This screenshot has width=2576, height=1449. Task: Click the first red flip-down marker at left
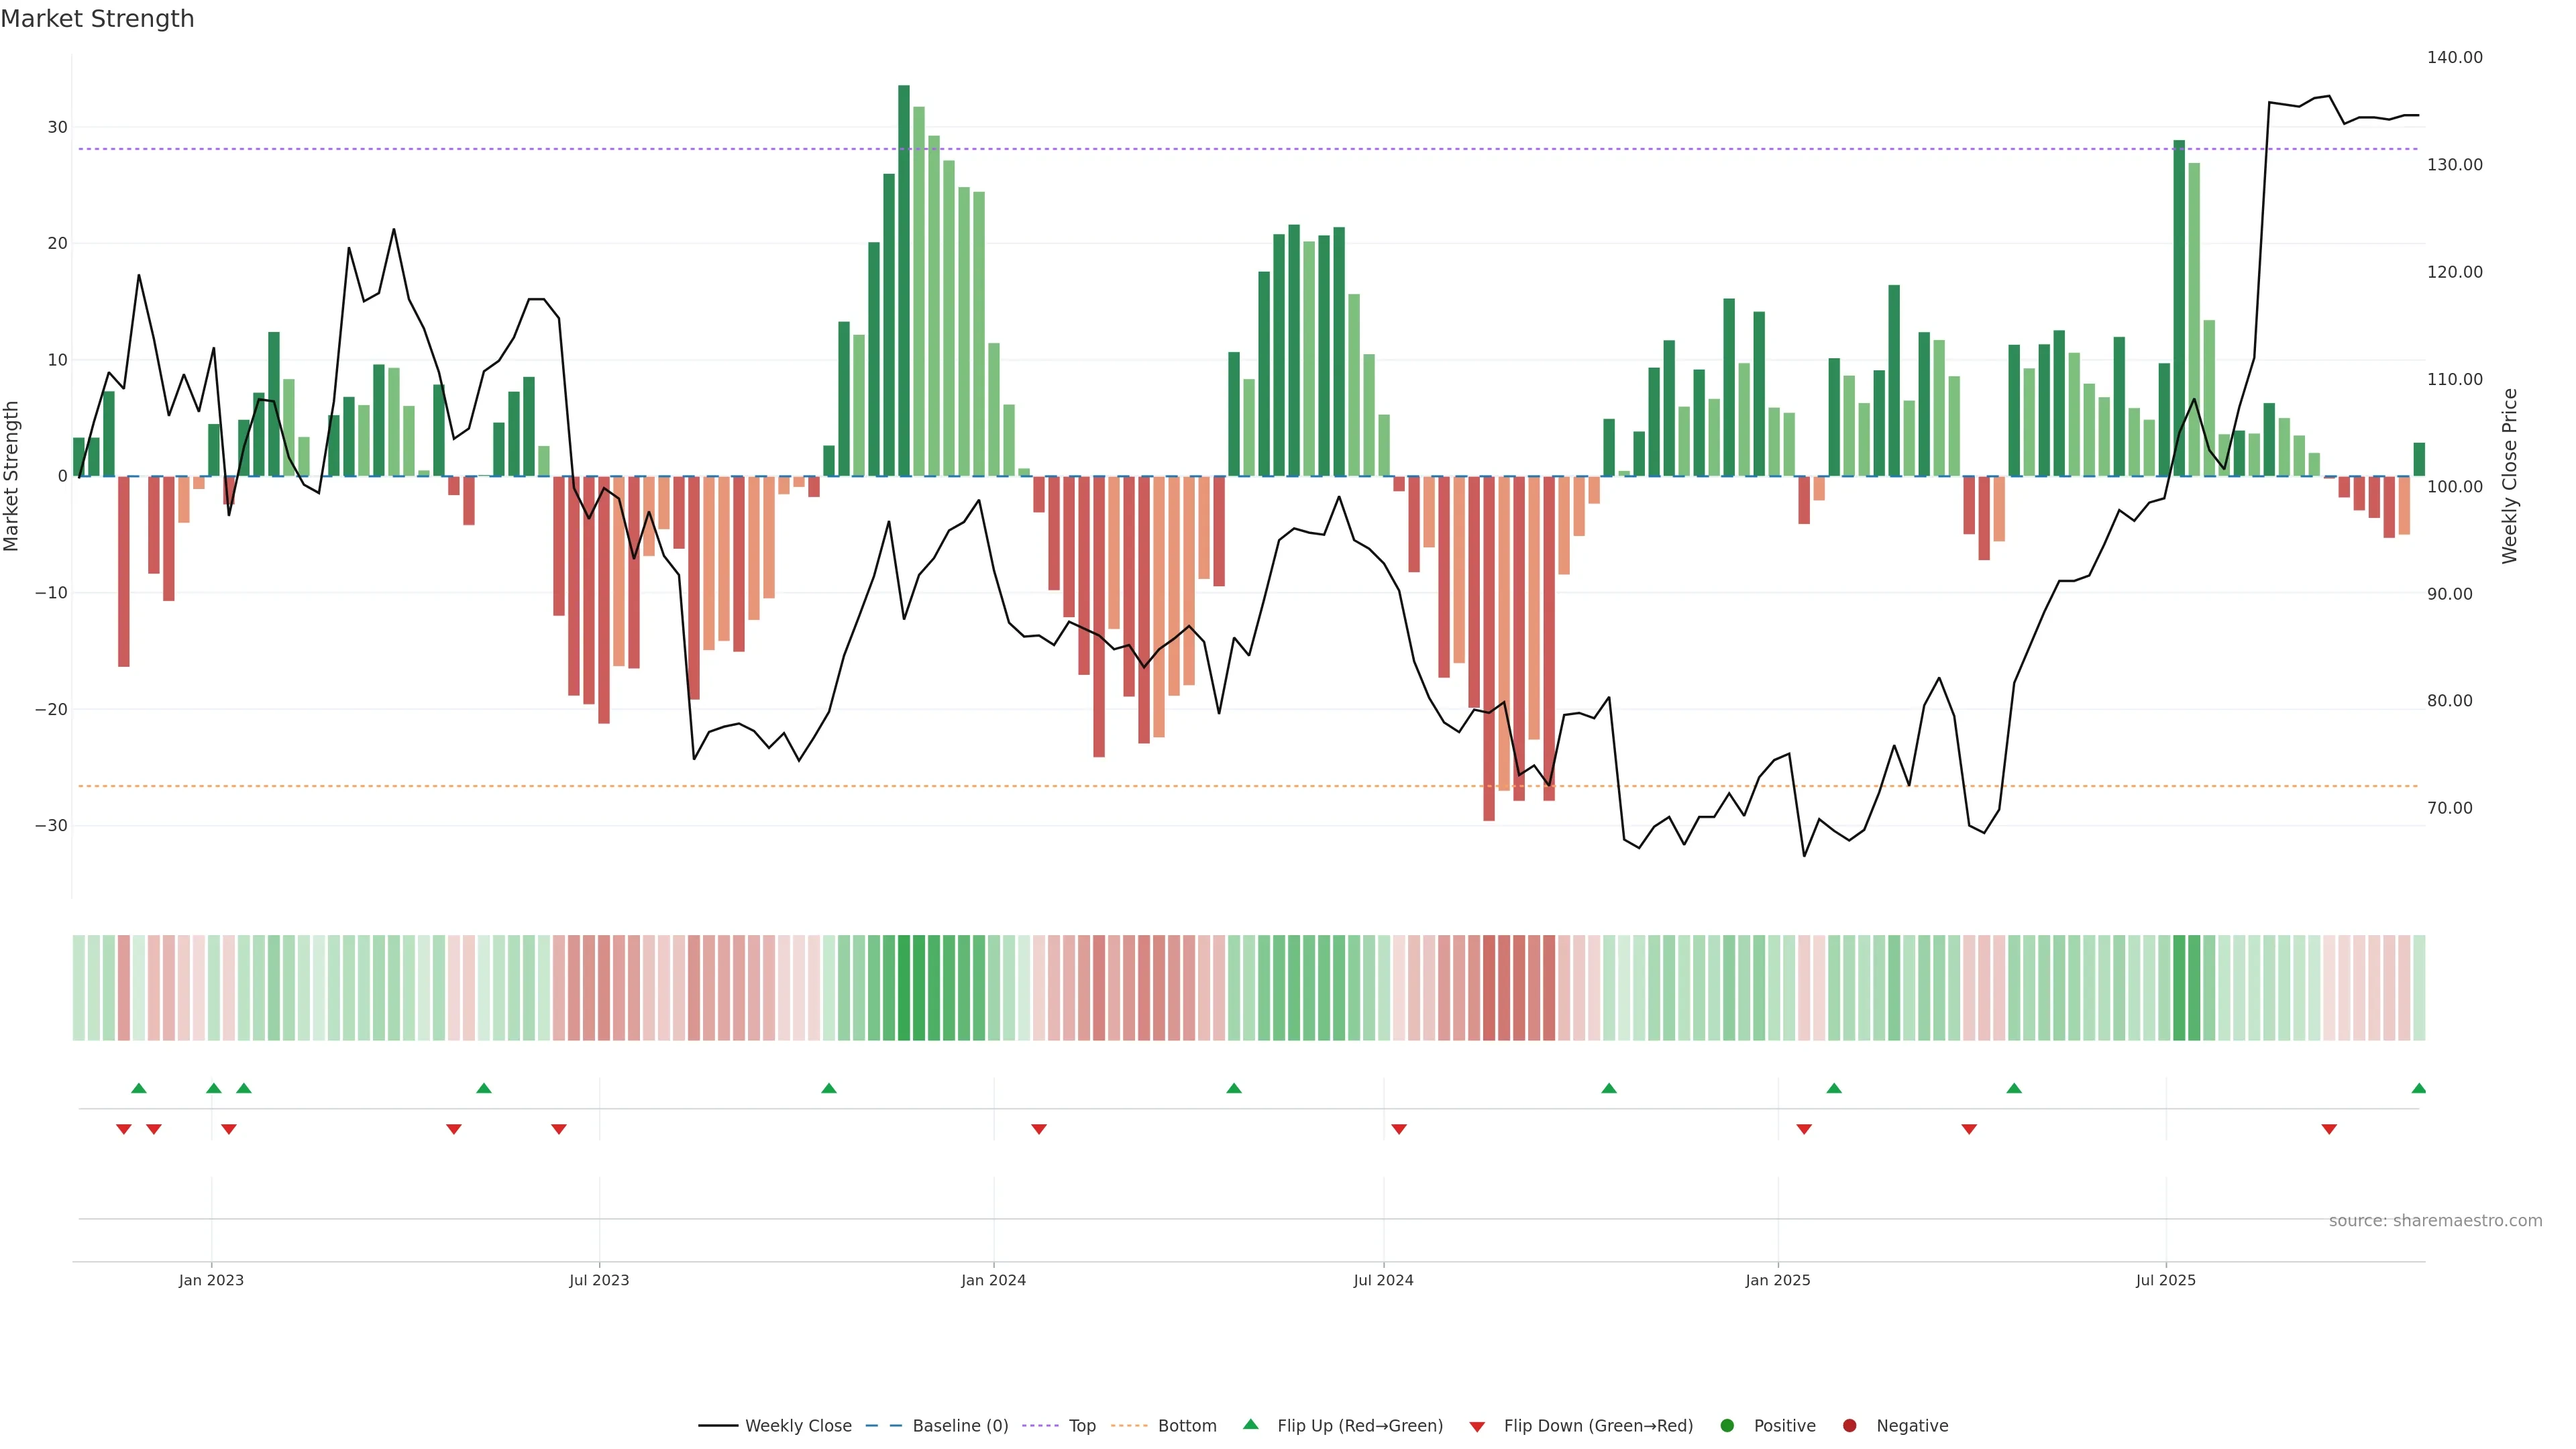[x=123, y=1129]
